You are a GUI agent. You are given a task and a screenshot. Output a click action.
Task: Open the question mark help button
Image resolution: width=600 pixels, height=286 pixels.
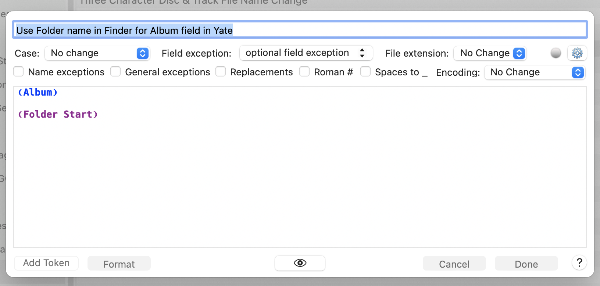(579, 263)
